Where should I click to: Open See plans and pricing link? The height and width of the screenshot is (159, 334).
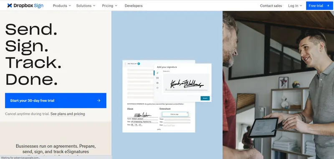68,114
